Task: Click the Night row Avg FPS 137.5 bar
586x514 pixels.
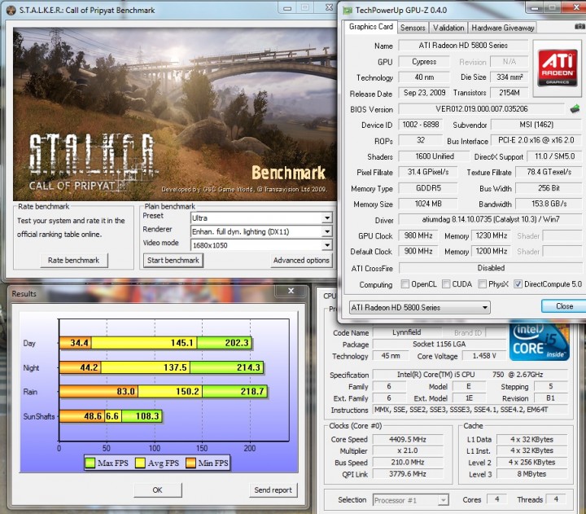Action: (146, 367)
